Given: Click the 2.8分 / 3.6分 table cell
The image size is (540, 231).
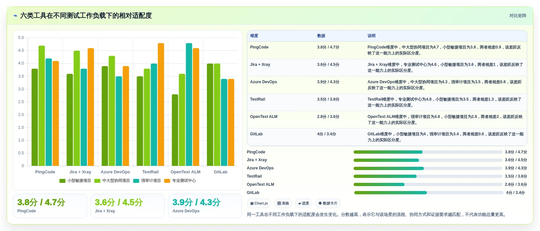Looking at the screenshot, I should coord(328,117).
